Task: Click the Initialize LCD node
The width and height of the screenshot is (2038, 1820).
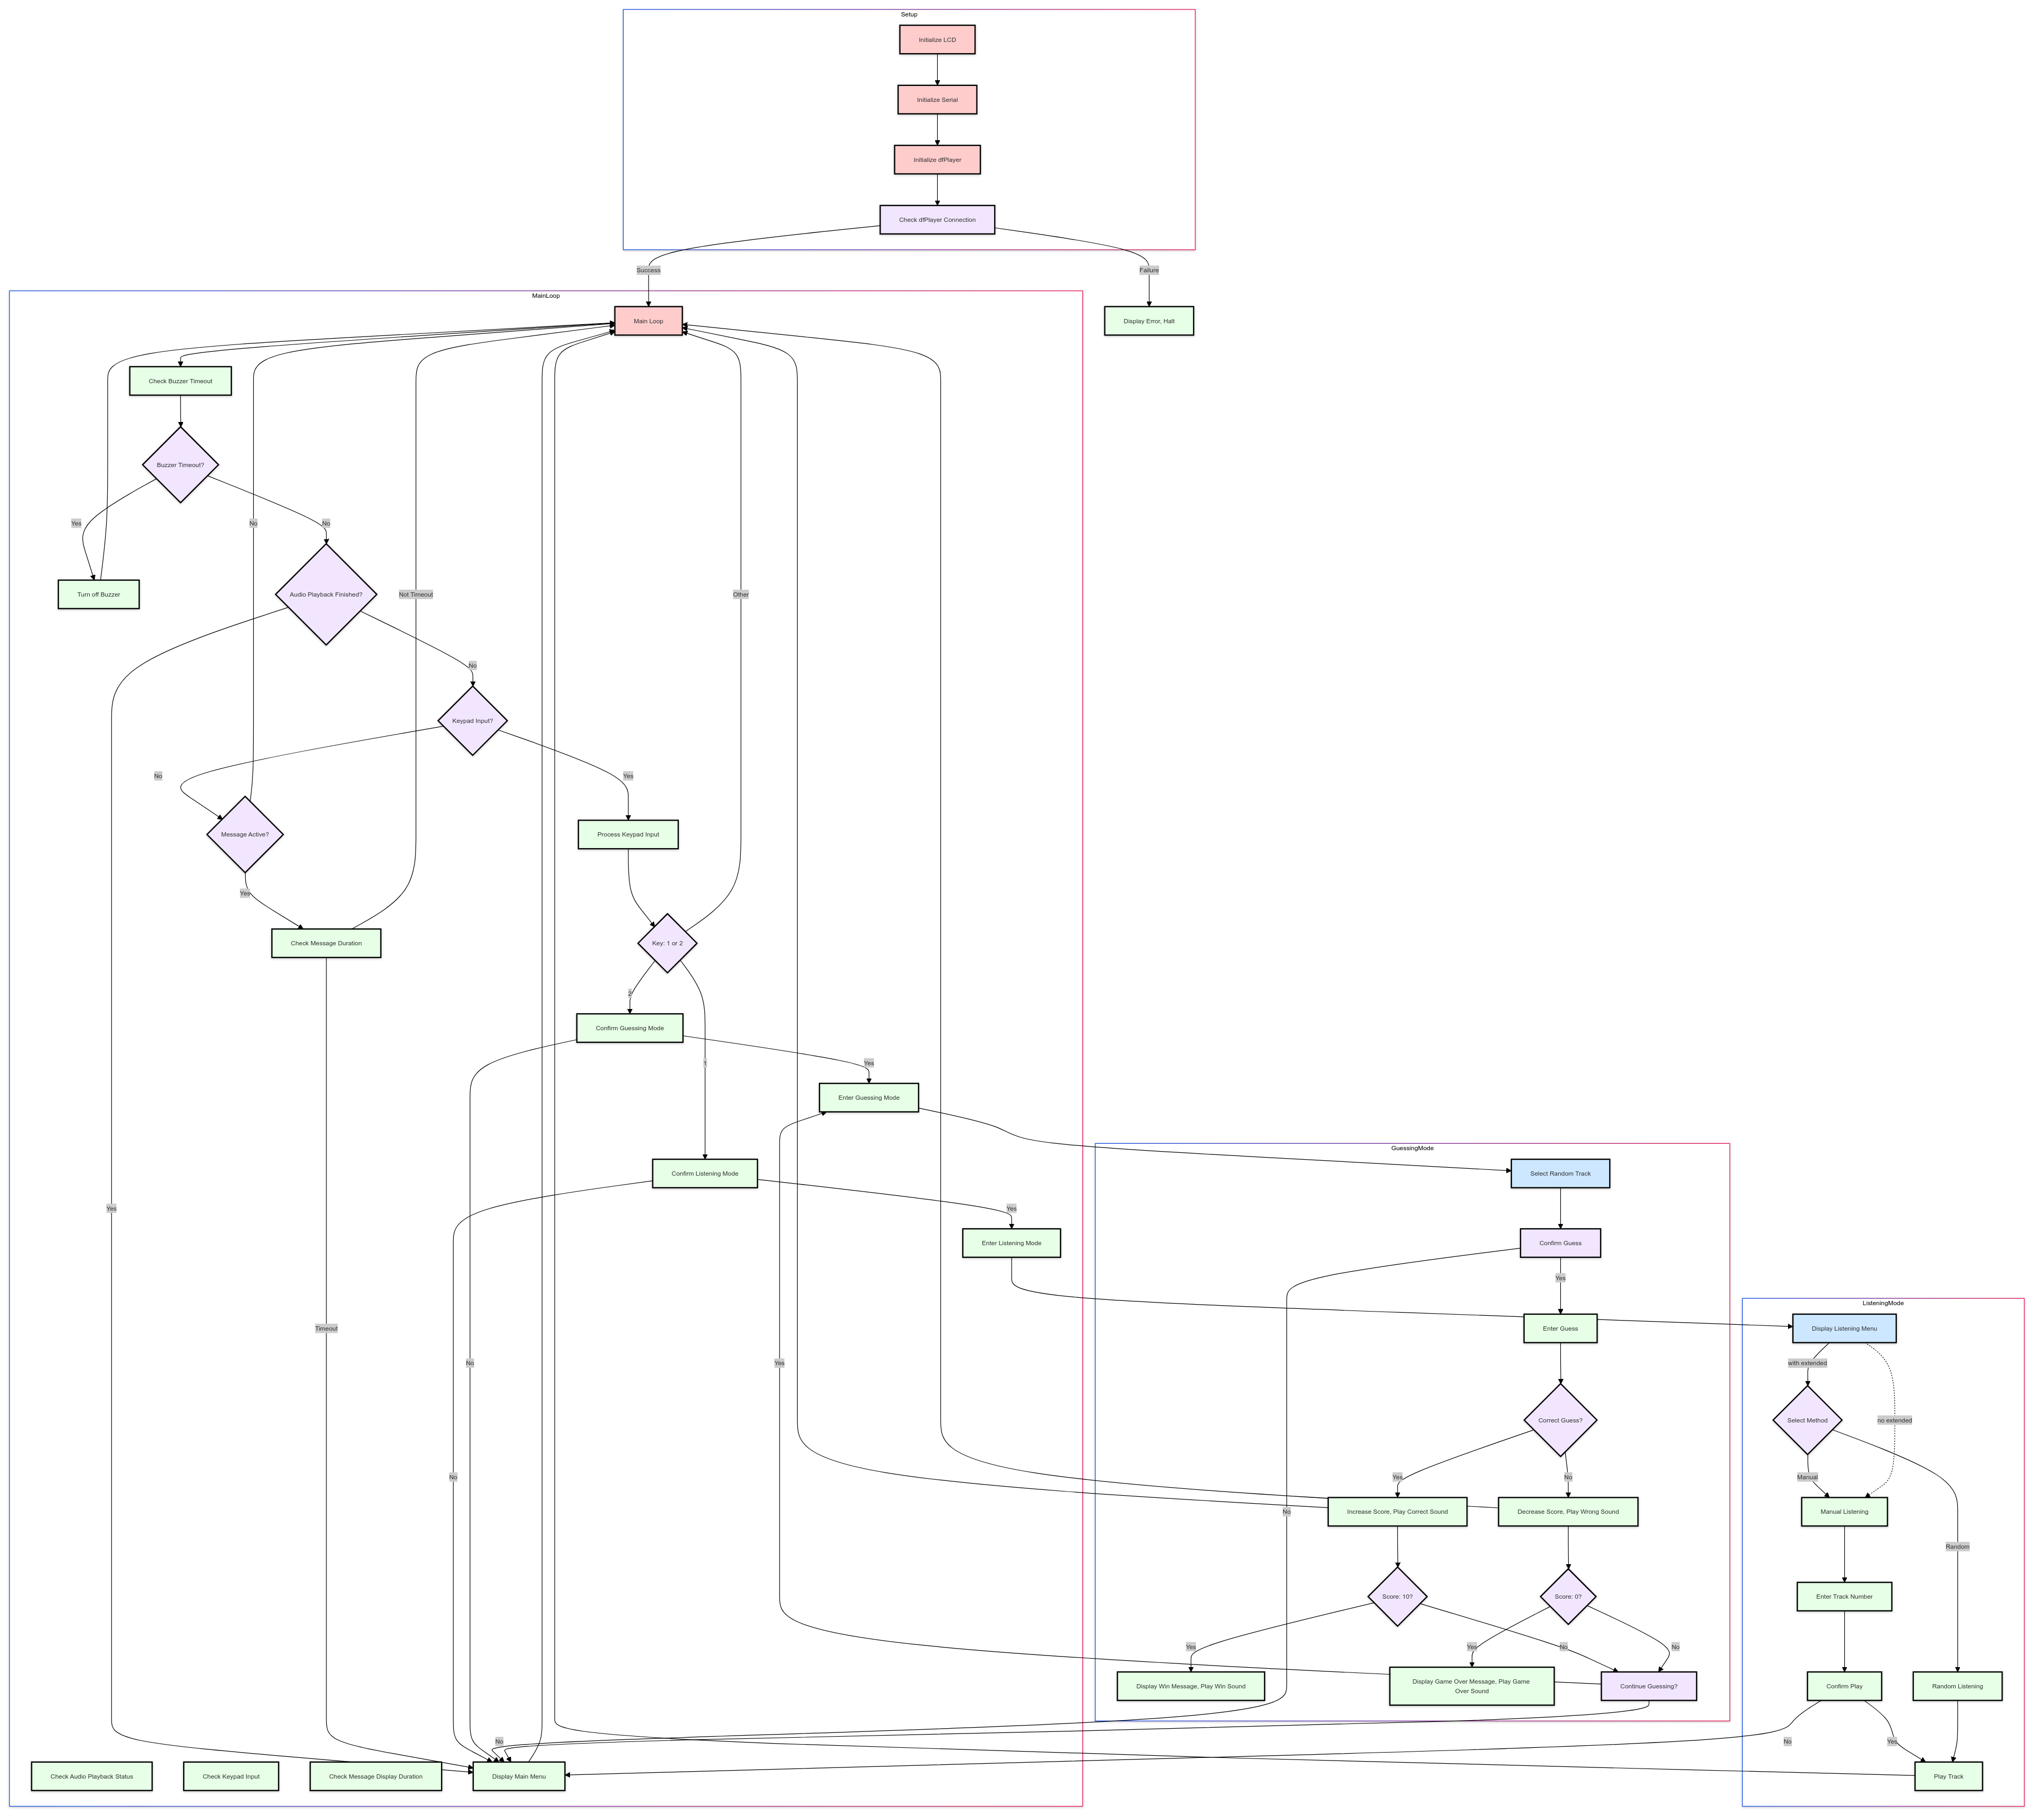Action: coord(937,40)
